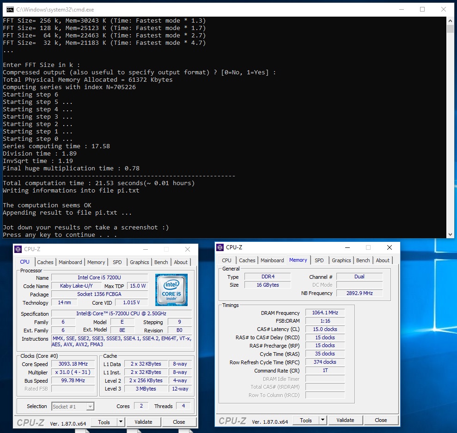Click memory Type field DDR4

click(x=268, y=277)
